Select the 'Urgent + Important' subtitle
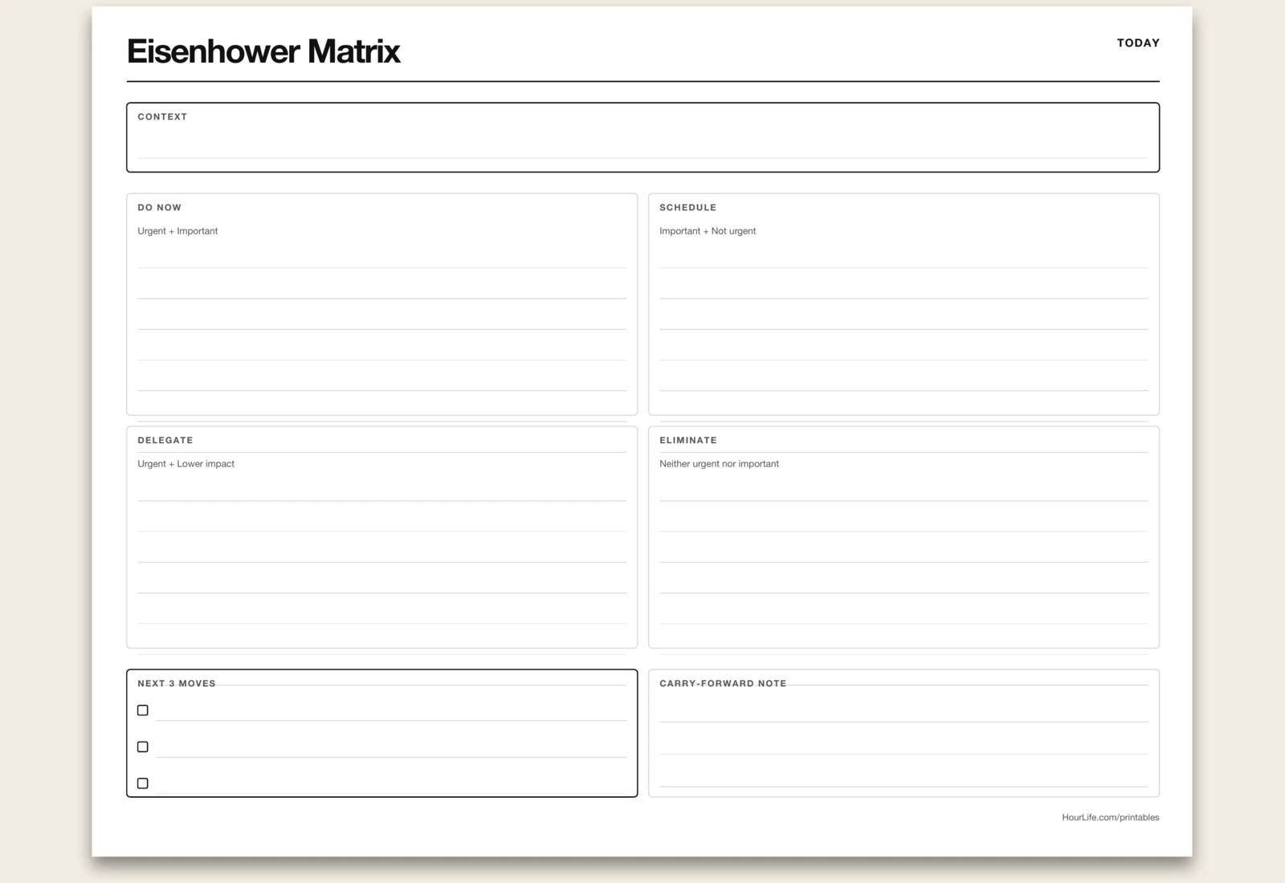Viewport: 1285px width, 883px height. (x=177, y=231)
